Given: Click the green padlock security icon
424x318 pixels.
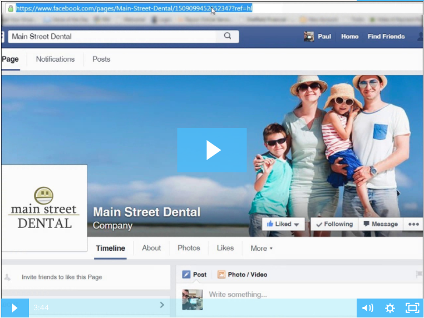Looking at the screenshot, I should tap(11, 8).
